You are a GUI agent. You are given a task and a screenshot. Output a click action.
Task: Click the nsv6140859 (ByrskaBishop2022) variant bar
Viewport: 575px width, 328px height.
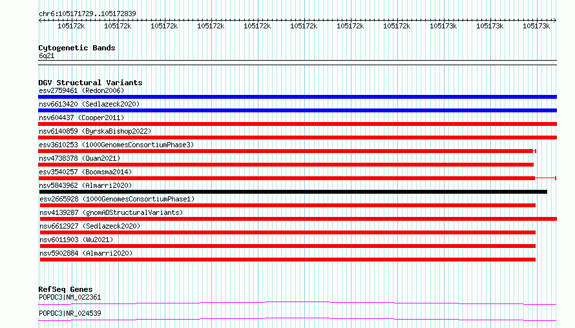297,138
